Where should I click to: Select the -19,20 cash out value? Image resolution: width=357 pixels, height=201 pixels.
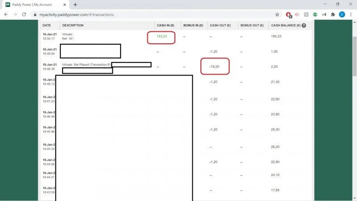click(214, 67)
